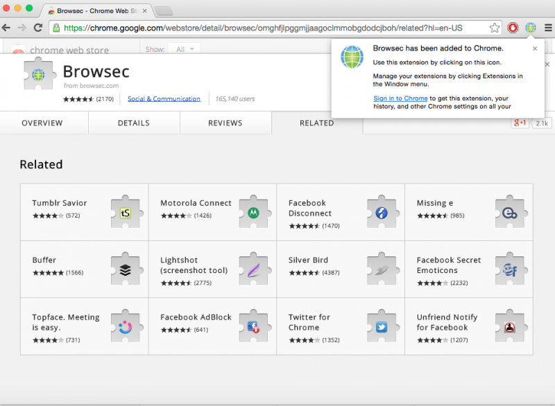
Task: Click the Tumblr Savior extension icon
Action: (126, 213)
